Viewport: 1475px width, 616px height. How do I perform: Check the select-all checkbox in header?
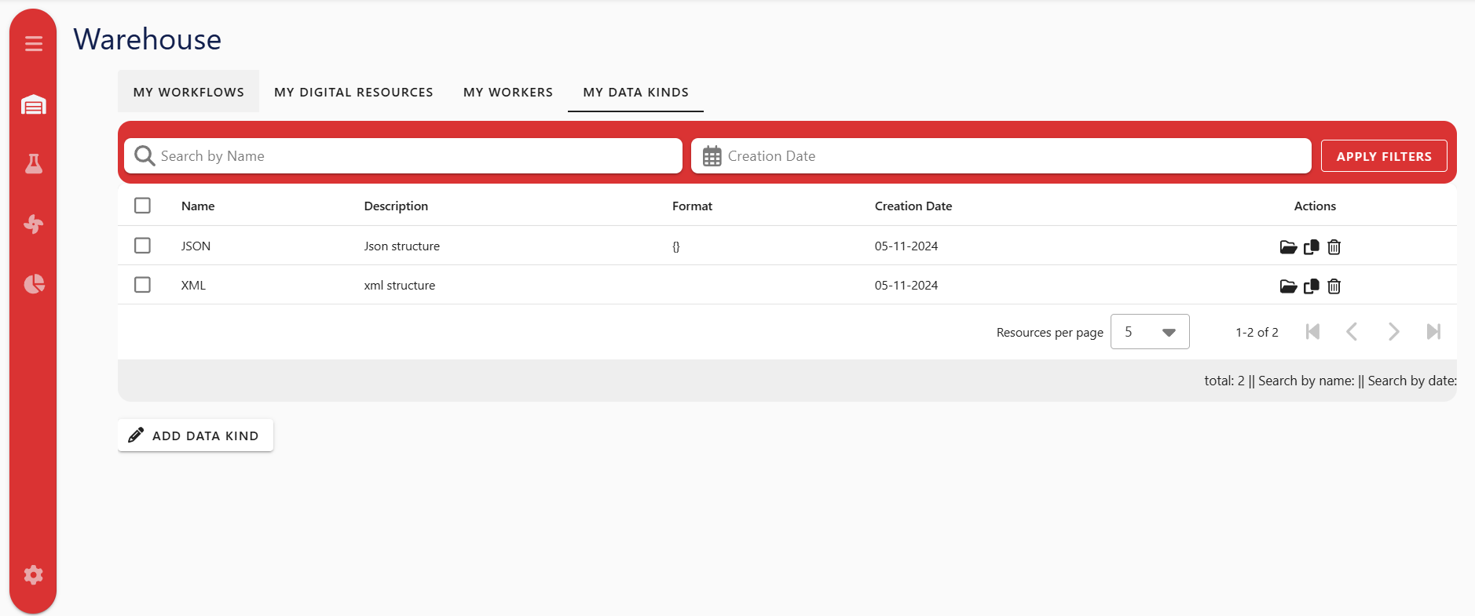(x=142, y=206)
